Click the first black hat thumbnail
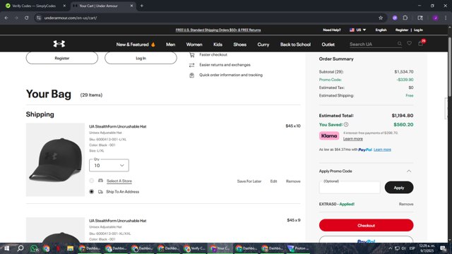This screenshot has width=452, height=254. click(55, 159)
